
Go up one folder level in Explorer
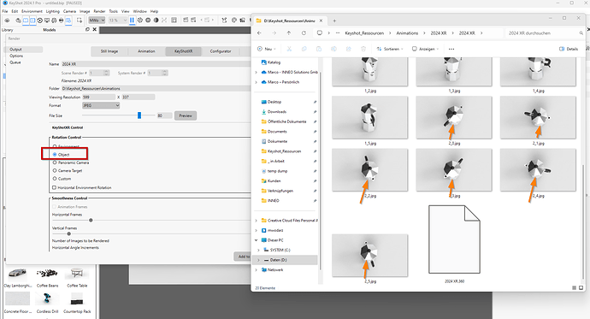click(x=289, y=33)
